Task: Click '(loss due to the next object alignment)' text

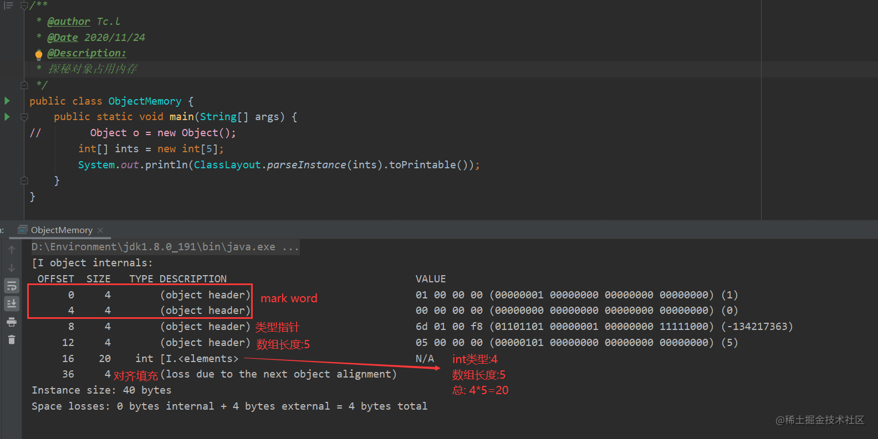Action: pos(278,374)
